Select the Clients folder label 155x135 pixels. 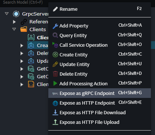38,30
